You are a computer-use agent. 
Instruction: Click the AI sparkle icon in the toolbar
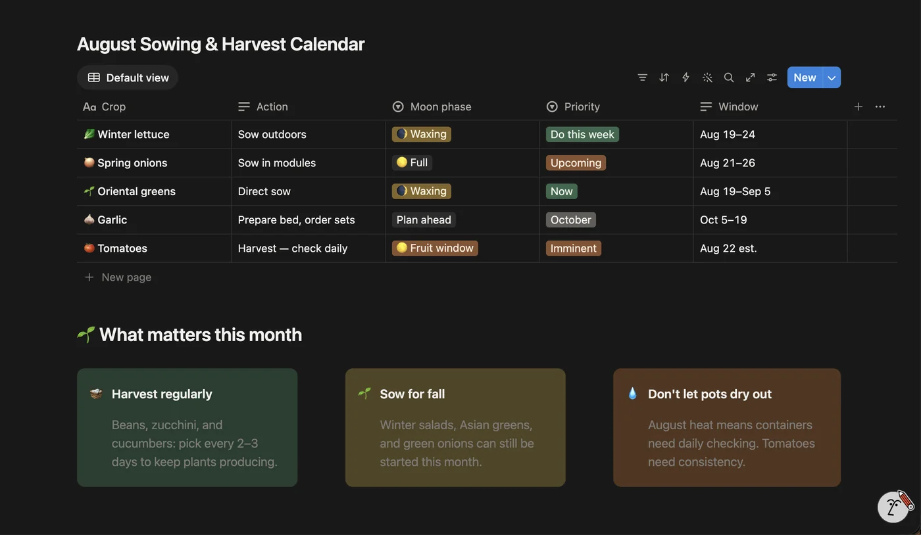click(x=707, y=78)
